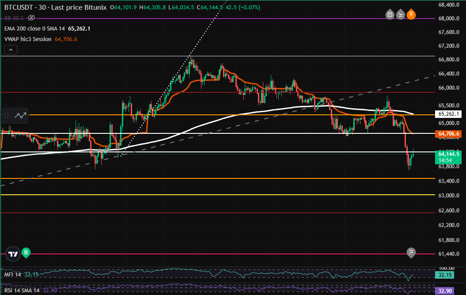The height and width of the screenshot is (295, 466).
Task: Show the hidden BB 20 2 indicator via the eye icon
Action: tap(31, 18)
